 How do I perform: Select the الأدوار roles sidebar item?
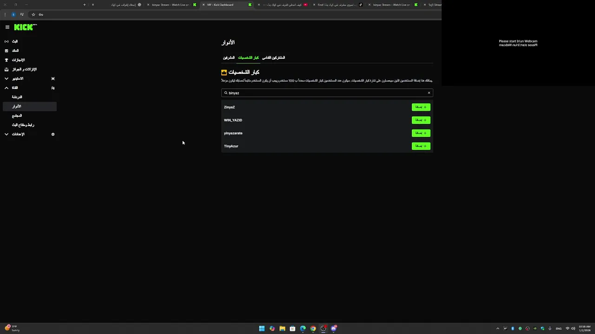pyautogui.click(x=29, y=106)
